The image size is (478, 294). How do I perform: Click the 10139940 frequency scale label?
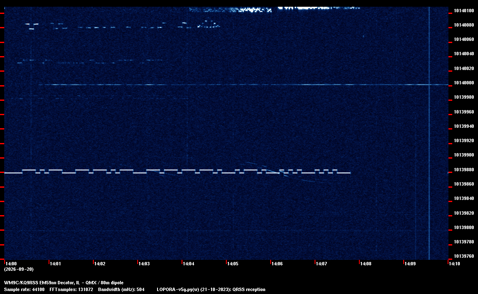(464, 126)
